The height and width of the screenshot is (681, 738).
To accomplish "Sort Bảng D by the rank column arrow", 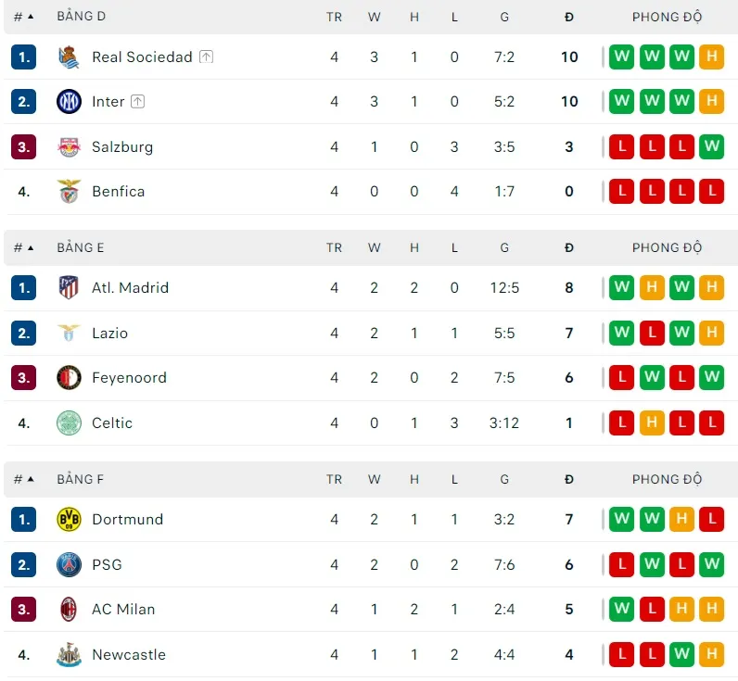I will (x=30, y=17).
